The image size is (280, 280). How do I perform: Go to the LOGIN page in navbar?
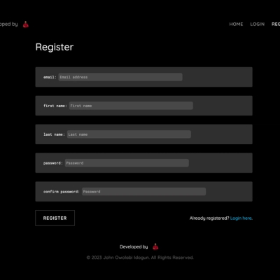tap(258, 24)
